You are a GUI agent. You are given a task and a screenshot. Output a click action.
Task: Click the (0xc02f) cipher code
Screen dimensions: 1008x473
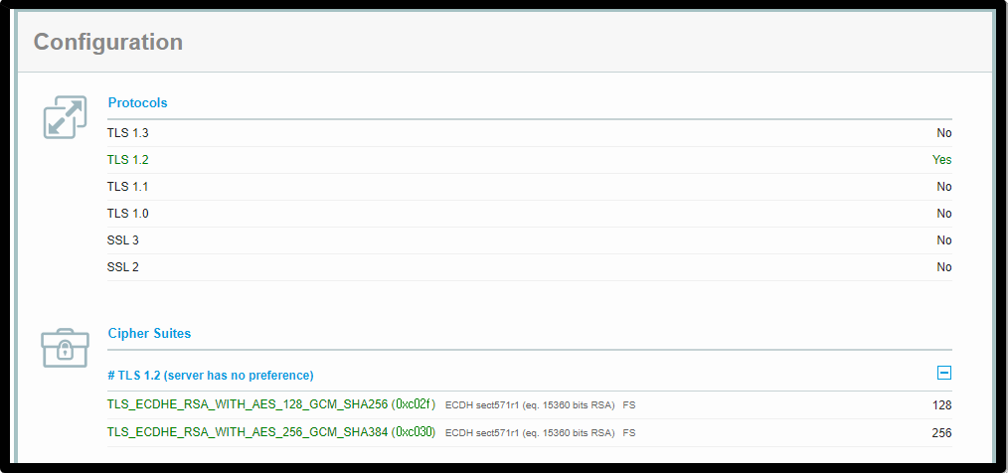(414, 404)
